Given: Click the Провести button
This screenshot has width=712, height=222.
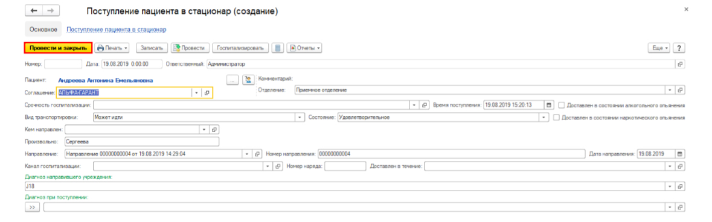Looking at the screenshot, I should pos(190,48).
